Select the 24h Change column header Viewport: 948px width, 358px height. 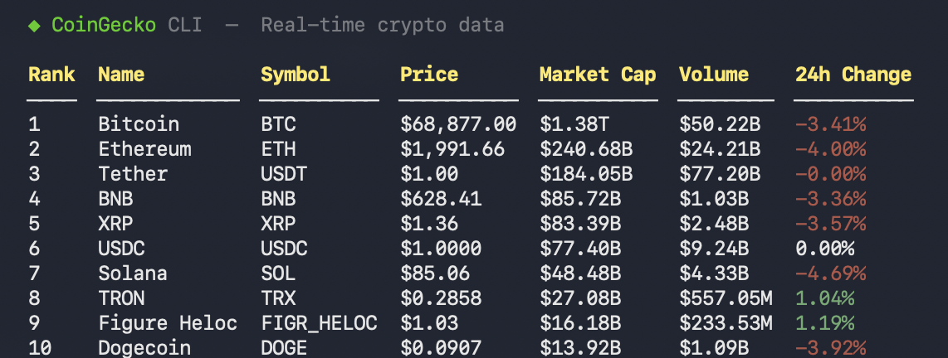point(853,75)
